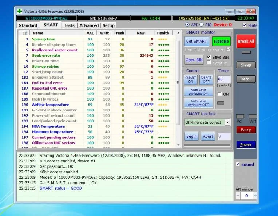Uncheck the Save BIN checkbox

pos(208,57)
